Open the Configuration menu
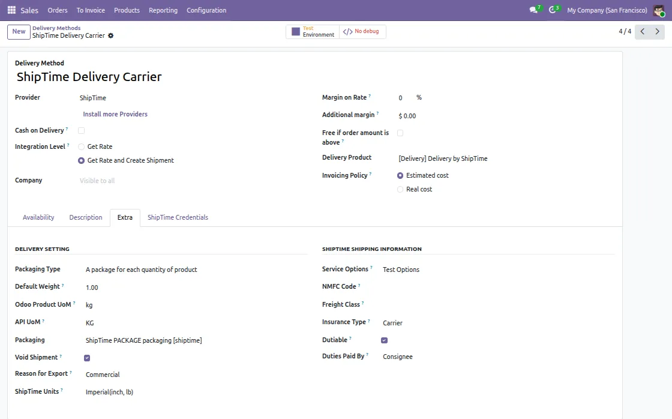This screenshot has width=672, height=419. click(x=206, y=10)
